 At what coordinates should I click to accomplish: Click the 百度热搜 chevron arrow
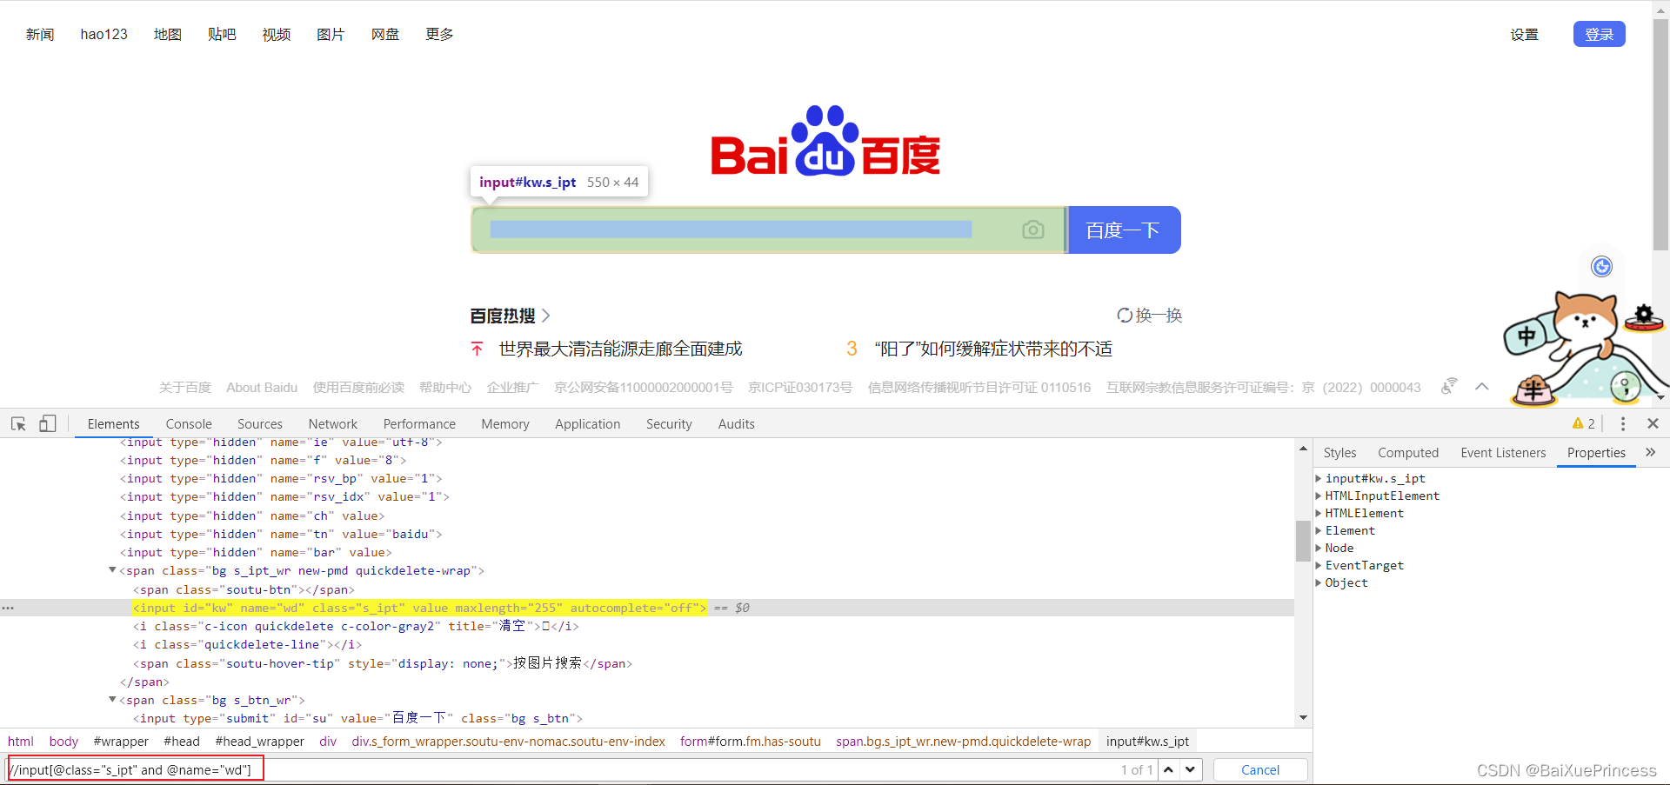coord(545,316)
